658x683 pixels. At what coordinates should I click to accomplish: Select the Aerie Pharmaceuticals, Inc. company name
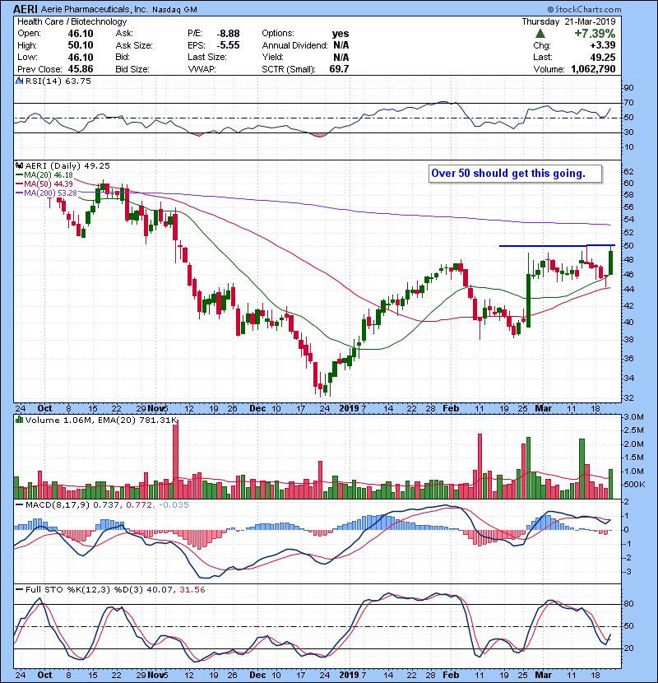[95, 9]
